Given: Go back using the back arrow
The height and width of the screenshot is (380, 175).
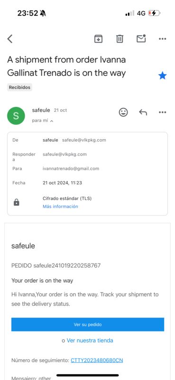Looking at the screenshot, I should 9,39.
